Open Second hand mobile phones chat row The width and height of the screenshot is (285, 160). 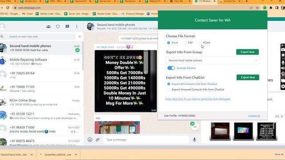click(x=41, y=48)
